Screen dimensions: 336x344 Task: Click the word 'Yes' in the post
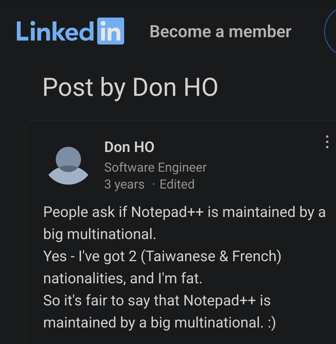(55, 256)
